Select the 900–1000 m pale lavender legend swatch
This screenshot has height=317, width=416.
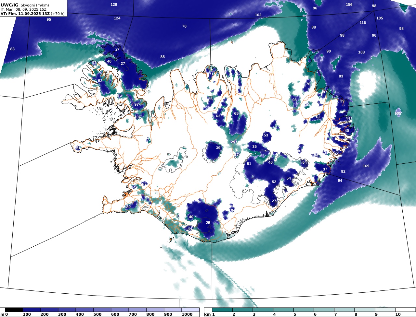(173, 310)
